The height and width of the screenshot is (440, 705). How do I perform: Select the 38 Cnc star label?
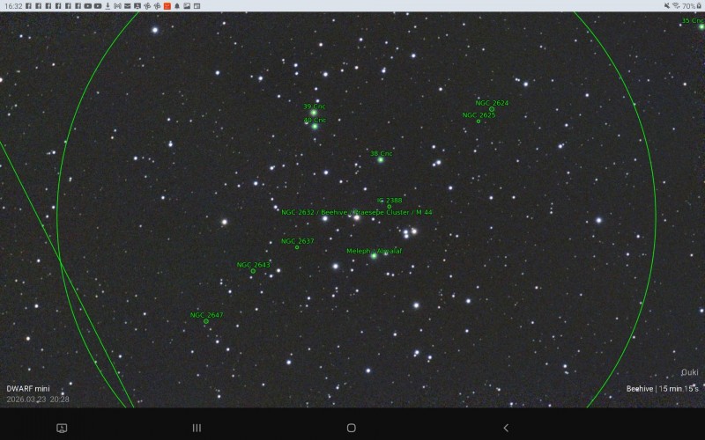pos(382,153)
